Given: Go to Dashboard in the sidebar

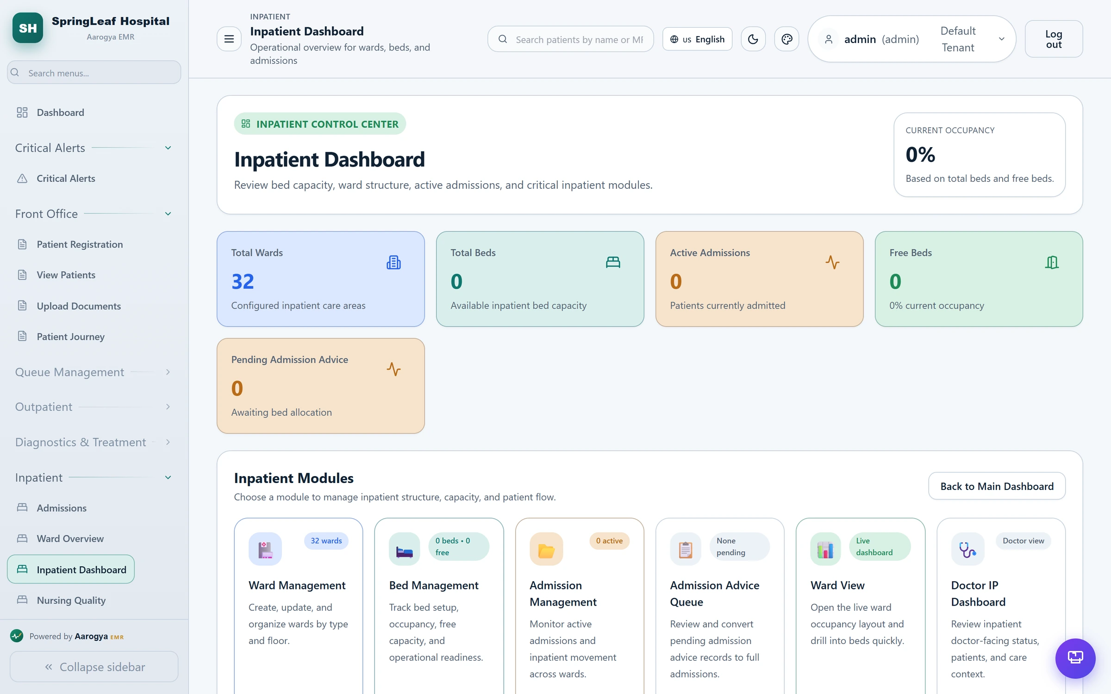Looking at the screenshot, I should (60, 112).
